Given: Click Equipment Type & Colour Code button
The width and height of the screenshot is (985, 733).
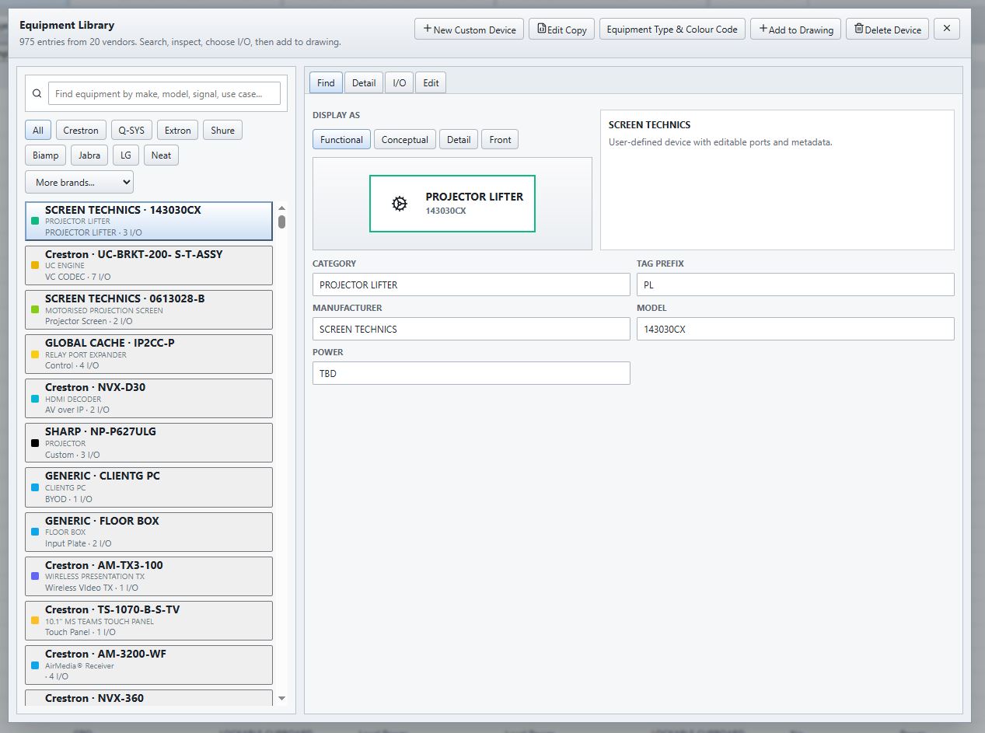Looking at the screenshot, I should 672,29.
